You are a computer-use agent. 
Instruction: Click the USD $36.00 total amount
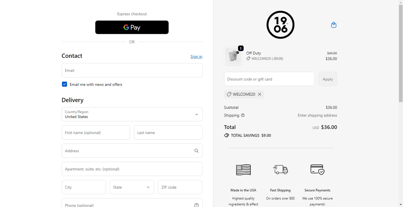pos(325,127)
